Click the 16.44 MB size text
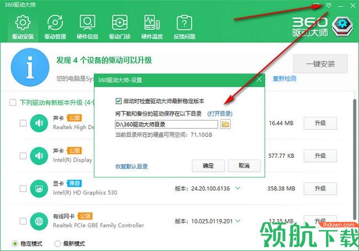This screenshot has height=251, width=359. pos(281,123)
